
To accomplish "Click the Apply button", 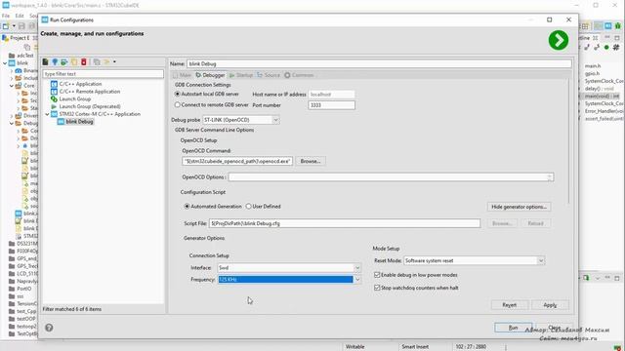I will tap(550, 305).
